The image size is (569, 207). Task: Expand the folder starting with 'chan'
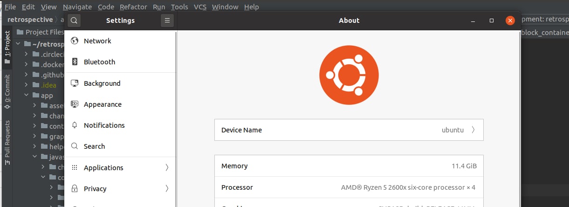34,116
